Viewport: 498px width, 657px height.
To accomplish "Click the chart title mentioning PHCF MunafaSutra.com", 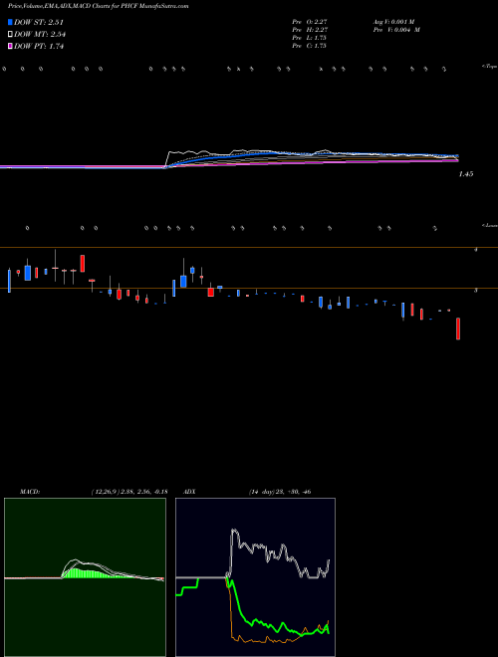I will tap(98, 6).
